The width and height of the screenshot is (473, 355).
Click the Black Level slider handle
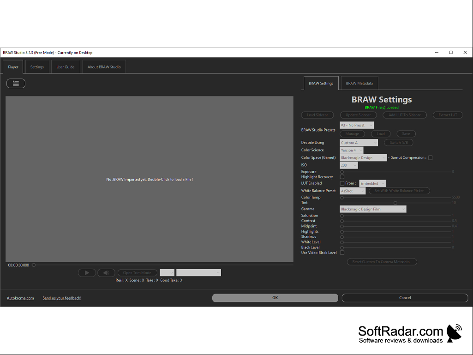342,248
